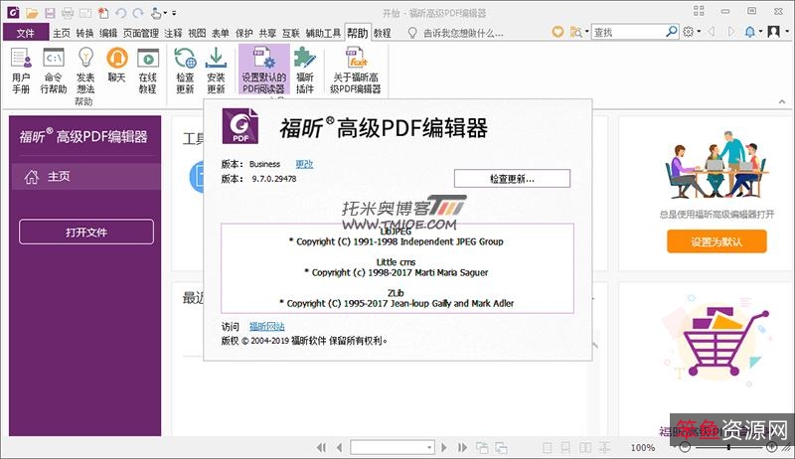Click the Undo arrow icon
The width and height of the screenshot is (795, 459).
click(120, 13)
